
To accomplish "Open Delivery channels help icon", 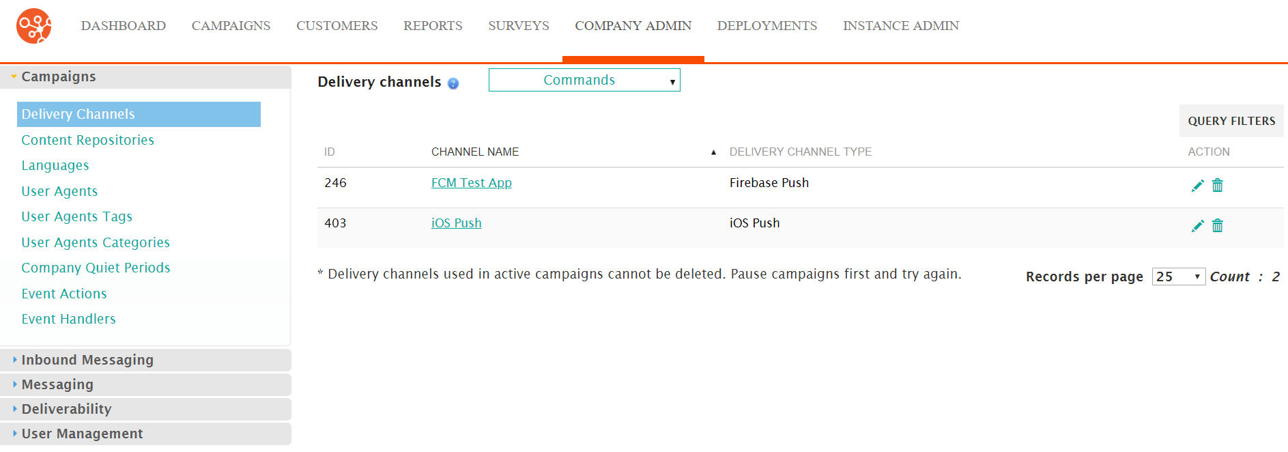I will (x=453, y=83).
